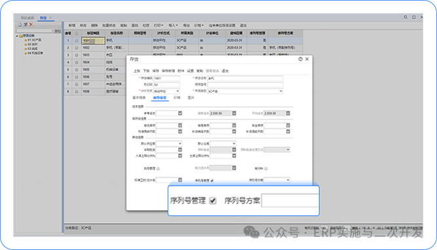This screenshot has height=250, width=437.
Task: Click the new category icon in left panel
Action: [20, 24]
